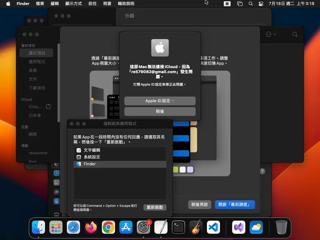The height and width of the screenshot is (240, 320).
Task: Launch Terminal from the Dock
Action: [x=178, y=227]
